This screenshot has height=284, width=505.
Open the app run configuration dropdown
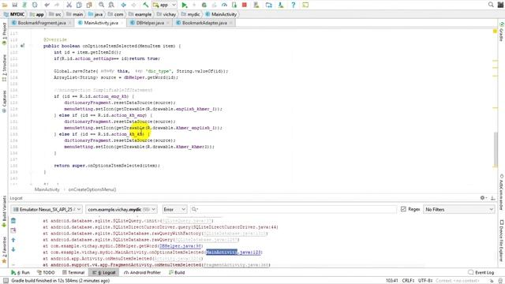tap(165, 5)
